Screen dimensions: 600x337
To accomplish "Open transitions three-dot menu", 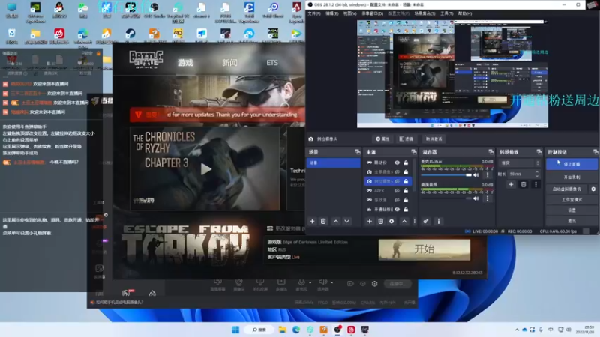I will [x=535, y=184].
